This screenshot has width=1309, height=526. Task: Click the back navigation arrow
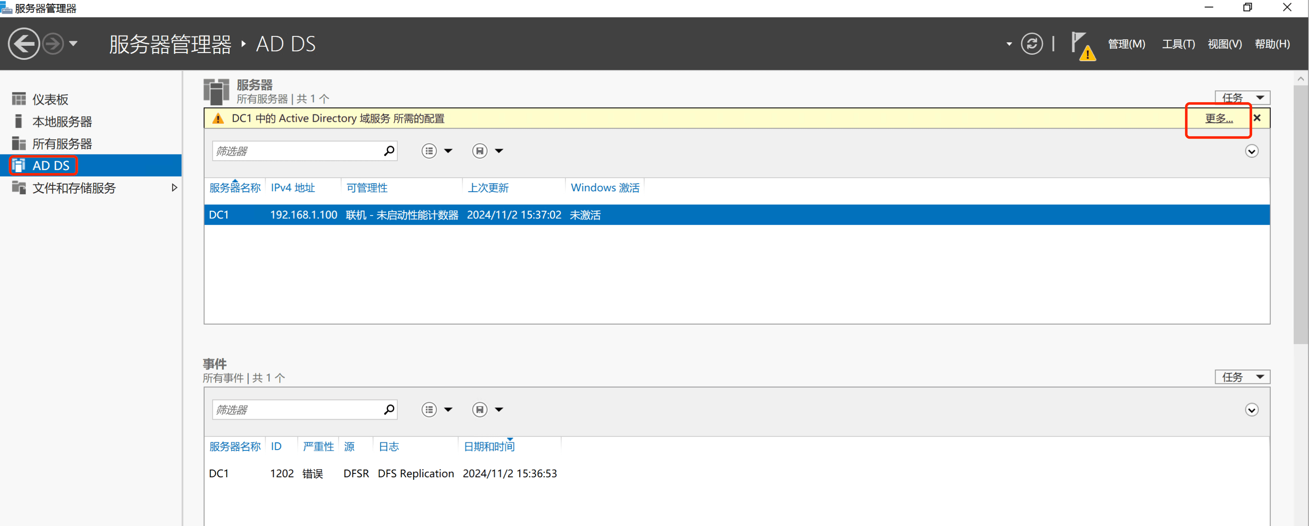point(23,44)
